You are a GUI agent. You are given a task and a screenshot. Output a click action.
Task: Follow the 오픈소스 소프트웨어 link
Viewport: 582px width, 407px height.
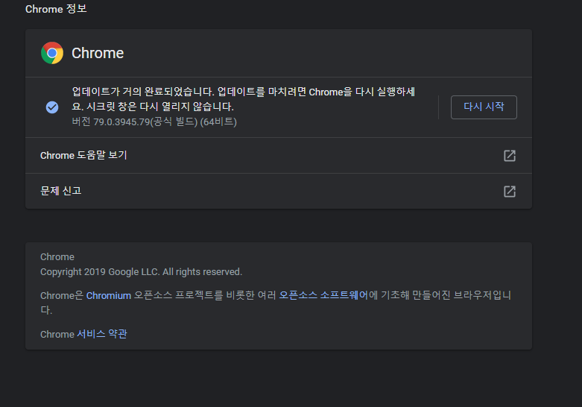[x=323, y=295]
